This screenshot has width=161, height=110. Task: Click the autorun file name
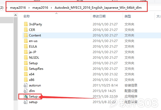(35, 85)
